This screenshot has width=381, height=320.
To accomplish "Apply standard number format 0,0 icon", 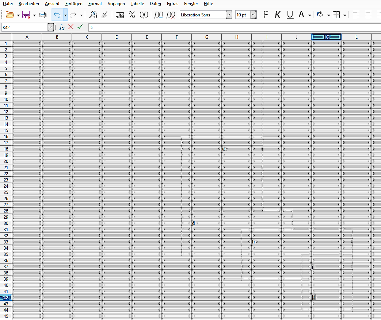I will [x=144, y=15].
